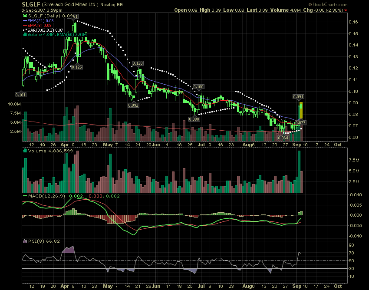Click the red down arrow after Chg value
This screenshot has height=290, width=369.
point(346,10)
